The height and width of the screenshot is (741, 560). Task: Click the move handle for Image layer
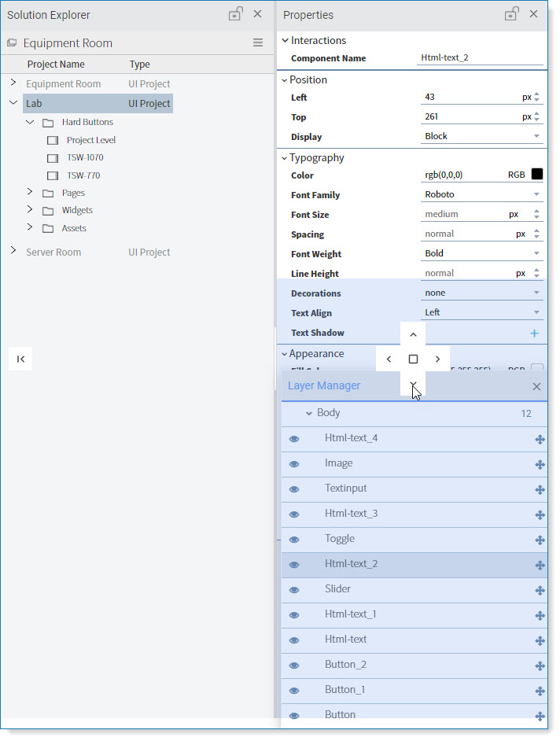540,465
